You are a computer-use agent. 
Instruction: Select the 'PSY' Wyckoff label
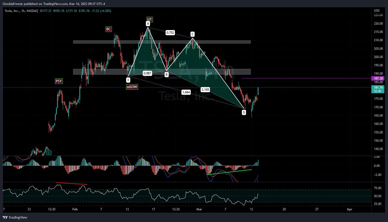tap(59, 81)
